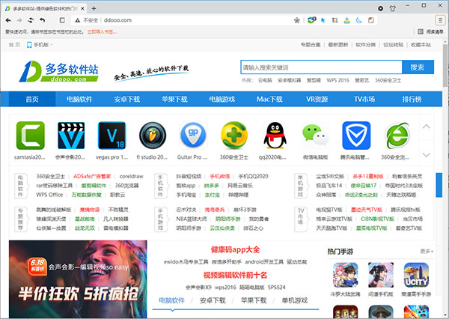The image size is (449, 319).
Task: Open the 微信电脑版 icon
Action: (x=316, y=136)
